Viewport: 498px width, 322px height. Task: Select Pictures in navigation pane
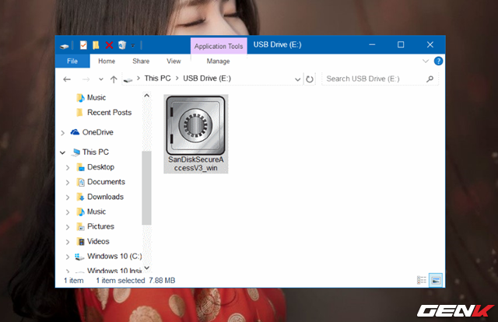(100, 226)
